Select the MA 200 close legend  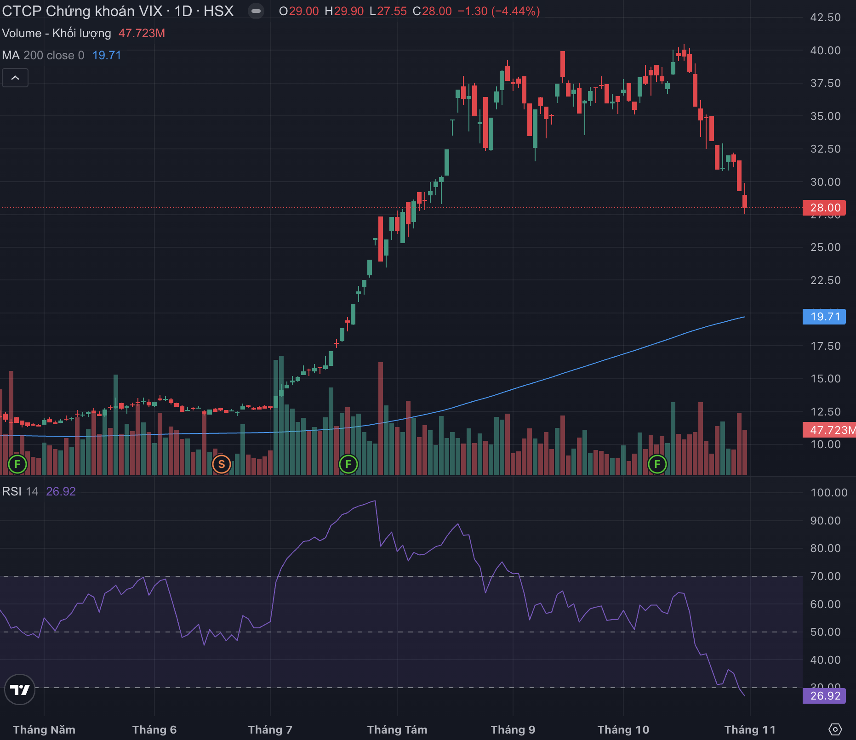coord(43,56)
